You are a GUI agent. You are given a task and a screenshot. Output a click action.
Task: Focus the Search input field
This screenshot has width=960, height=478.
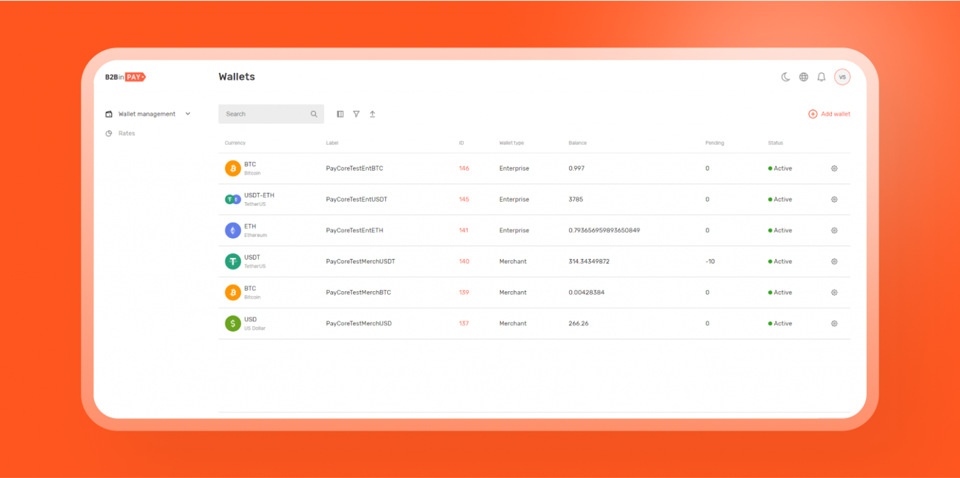271,114
